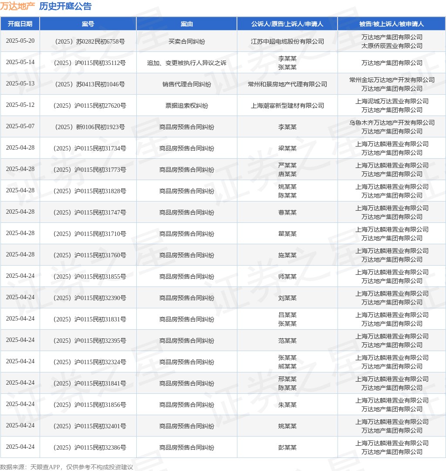This screenshot has width=446, height=471.
Task: Click the 历史开庭公告 heading
Action: (x=65, y=6)
